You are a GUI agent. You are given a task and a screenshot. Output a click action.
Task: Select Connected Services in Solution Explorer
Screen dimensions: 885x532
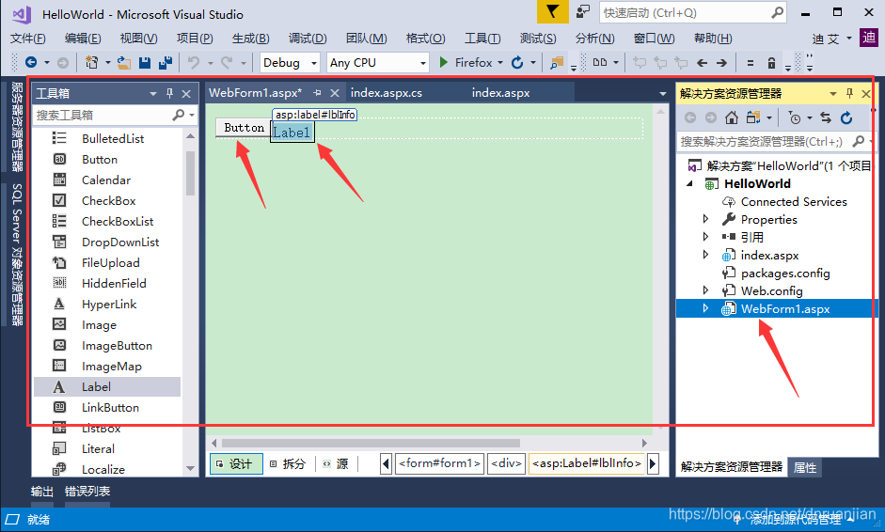pyautogui.click(x=794, y=201)
